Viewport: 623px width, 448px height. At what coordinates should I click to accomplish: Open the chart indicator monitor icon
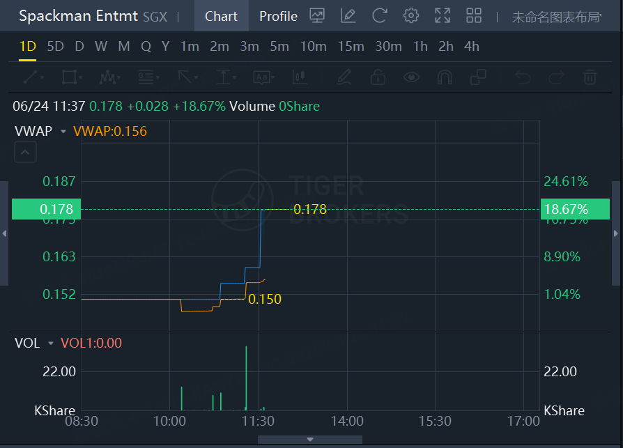click(x=316, y=16)
